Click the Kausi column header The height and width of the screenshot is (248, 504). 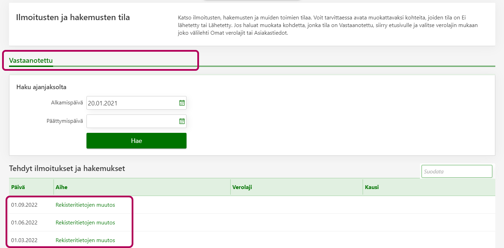(x=372, y=187)
